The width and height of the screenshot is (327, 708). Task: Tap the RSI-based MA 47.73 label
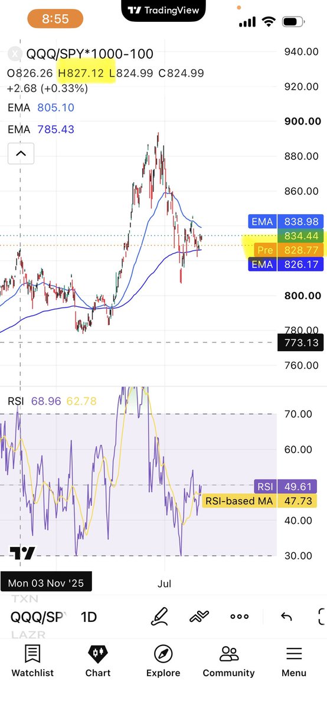[x=260, y=501]
